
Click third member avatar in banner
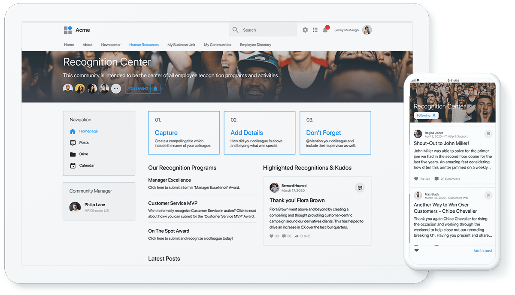[x=92, y=88]
